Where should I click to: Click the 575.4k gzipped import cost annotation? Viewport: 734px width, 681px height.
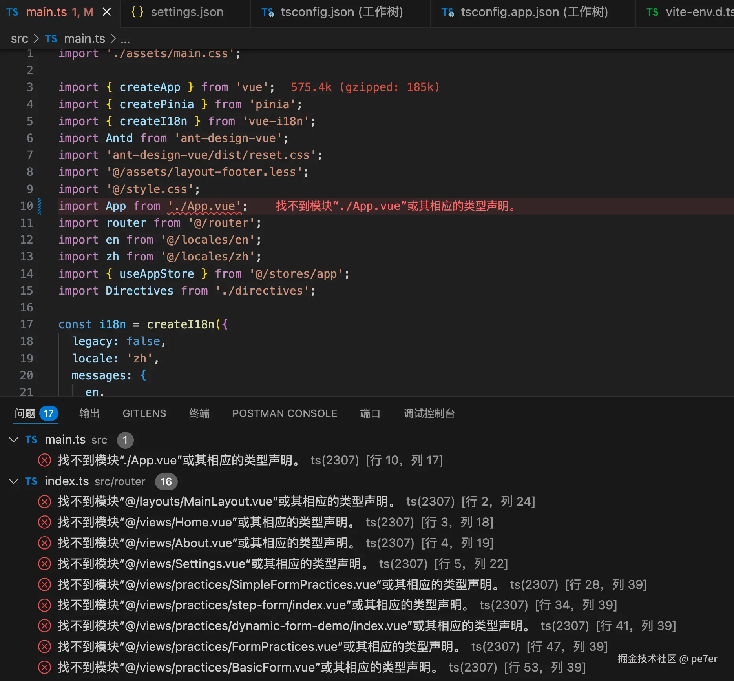tap(365, 87)
